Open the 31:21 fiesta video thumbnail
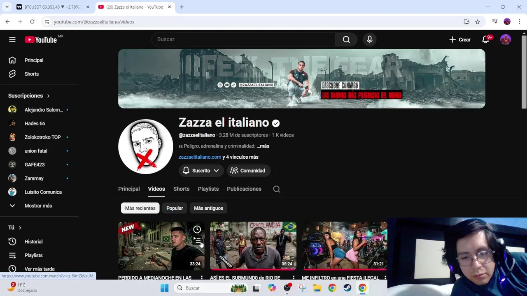 [x=345, y=246]
